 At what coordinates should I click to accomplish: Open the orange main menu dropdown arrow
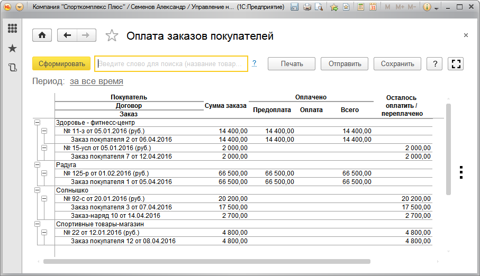point(20,7)
